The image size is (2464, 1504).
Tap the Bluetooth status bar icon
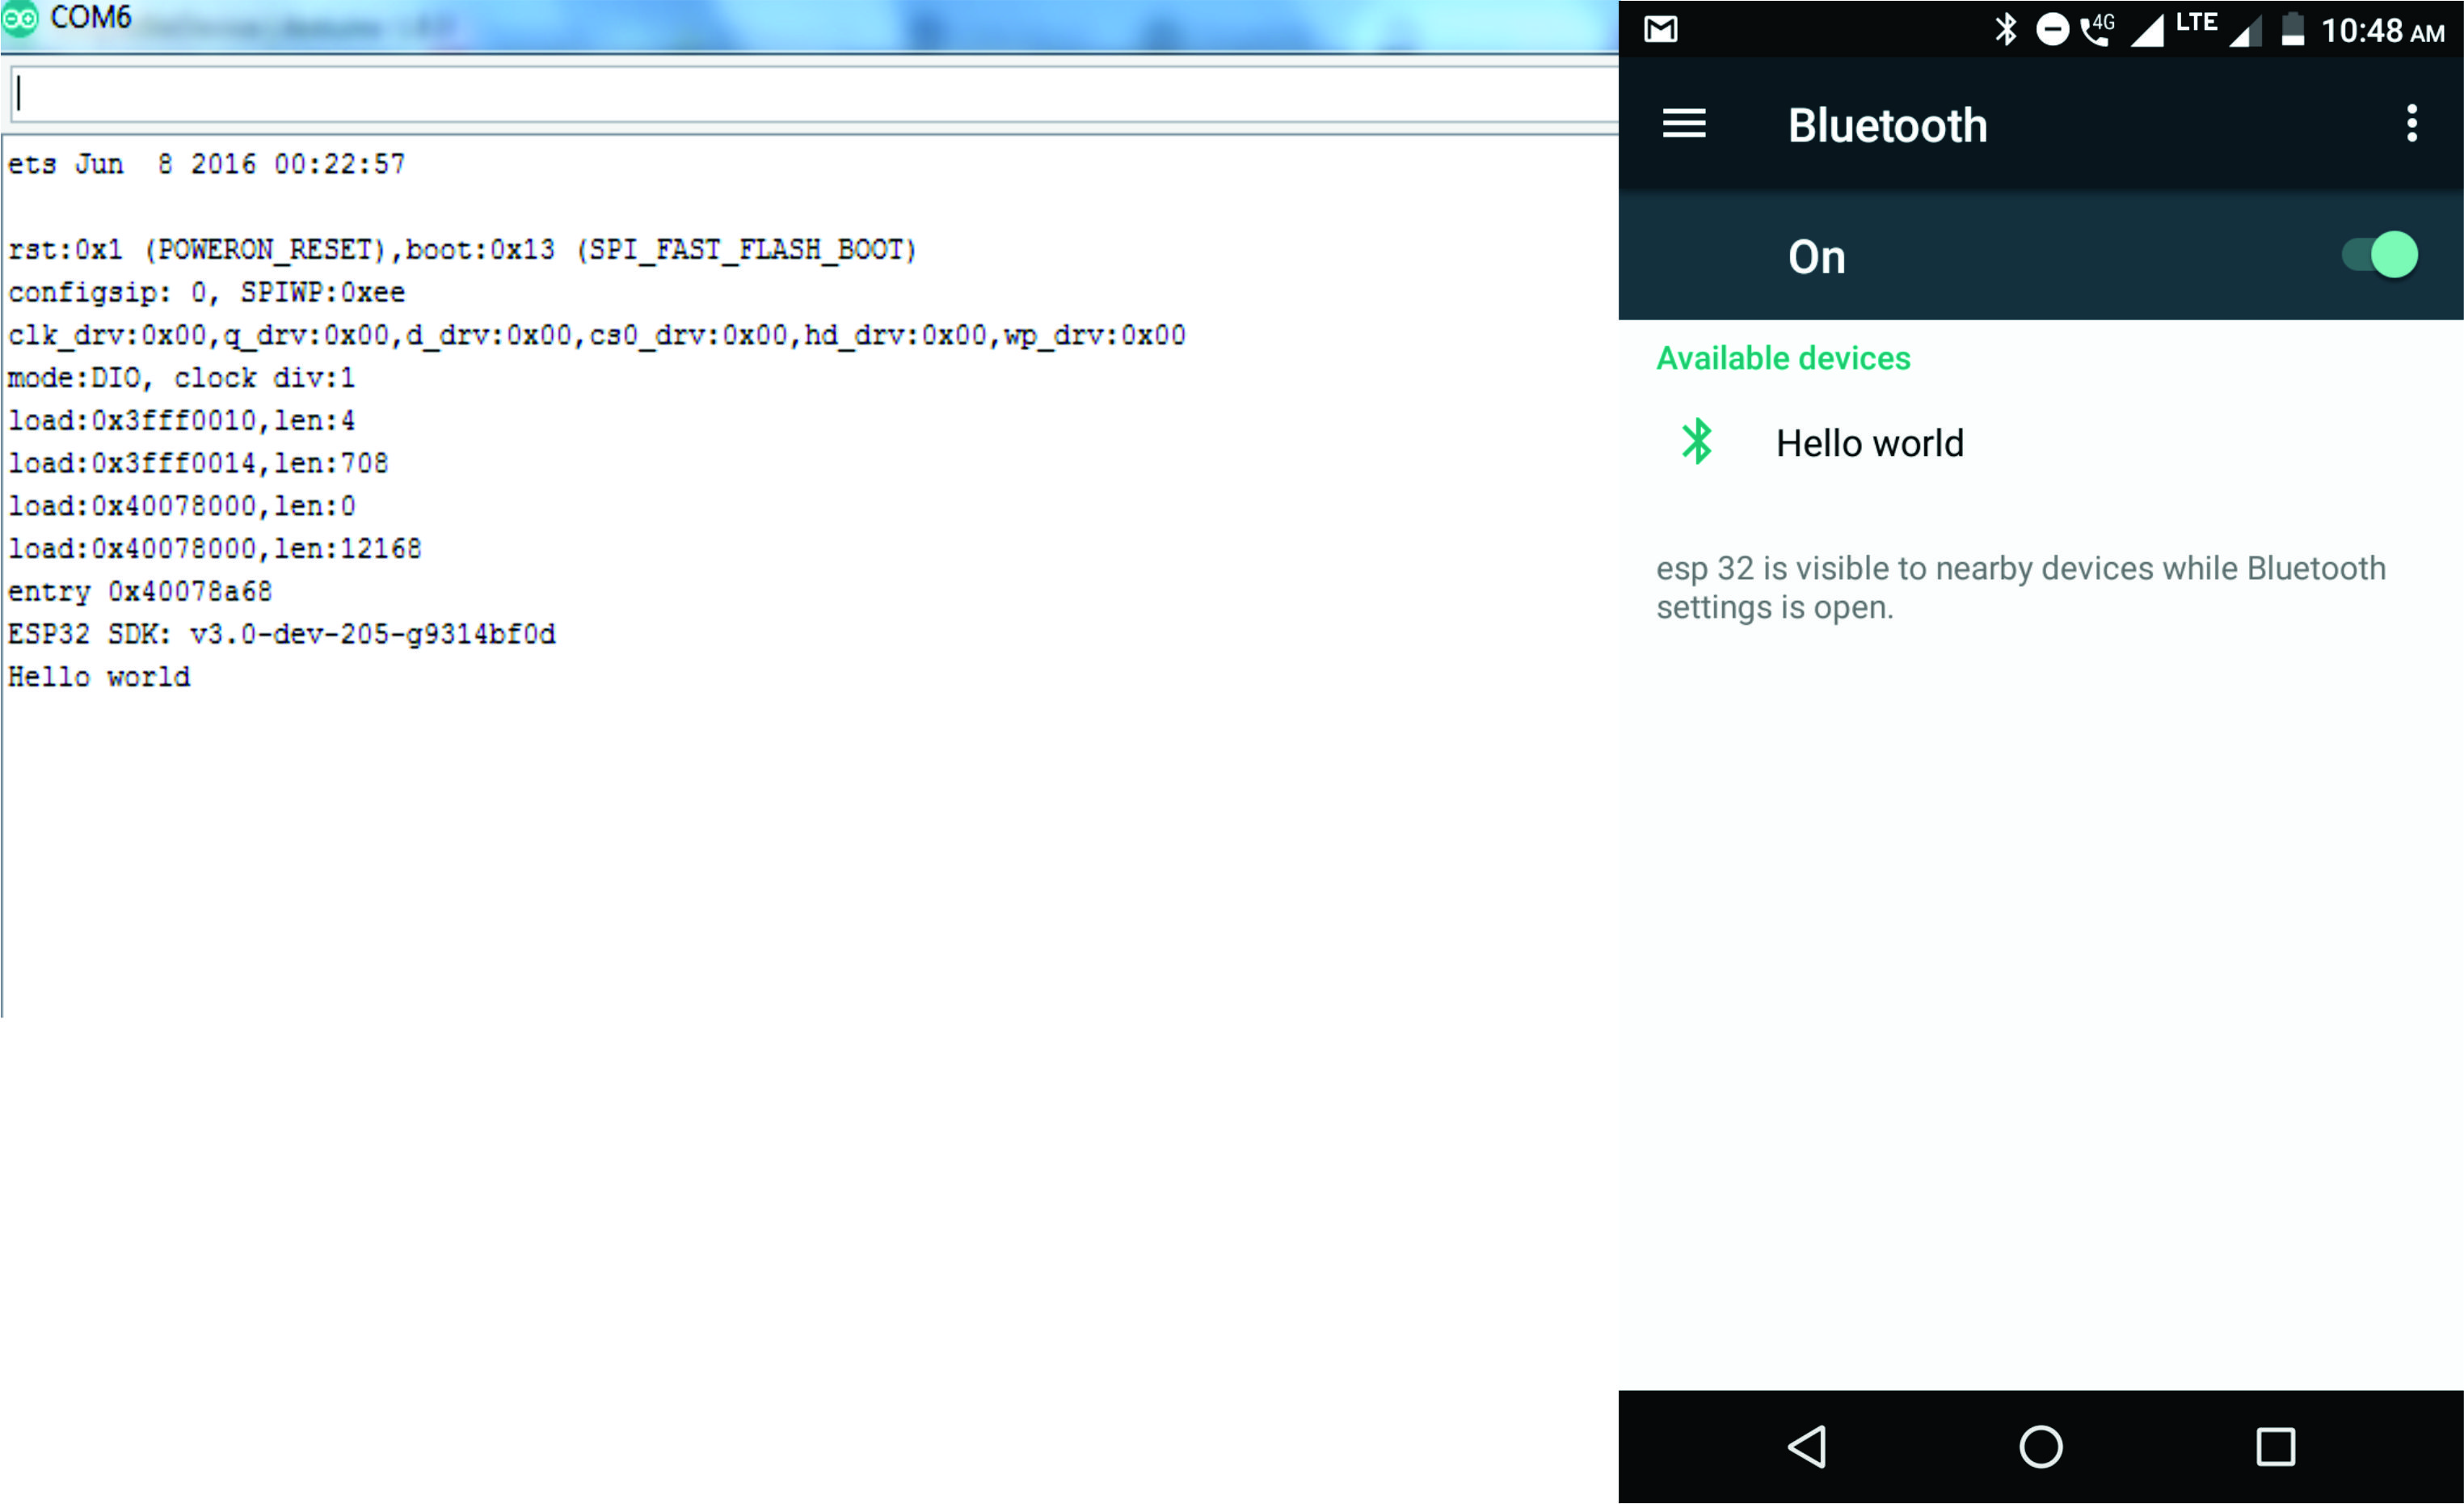tap(2006, 29)
